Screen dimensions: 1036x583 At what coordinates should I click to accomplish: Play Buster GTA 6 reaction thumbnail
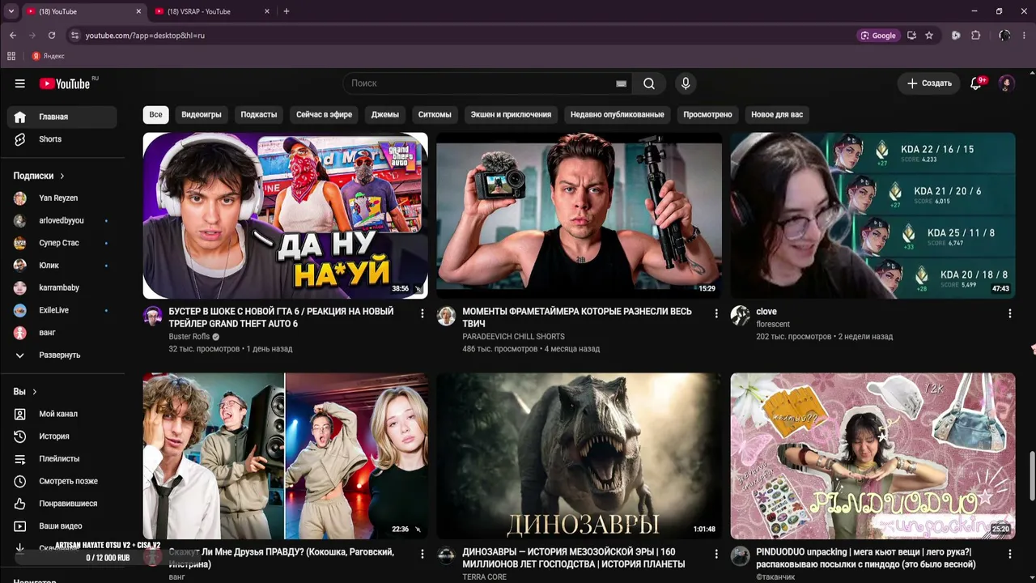[x=286, y=215]
